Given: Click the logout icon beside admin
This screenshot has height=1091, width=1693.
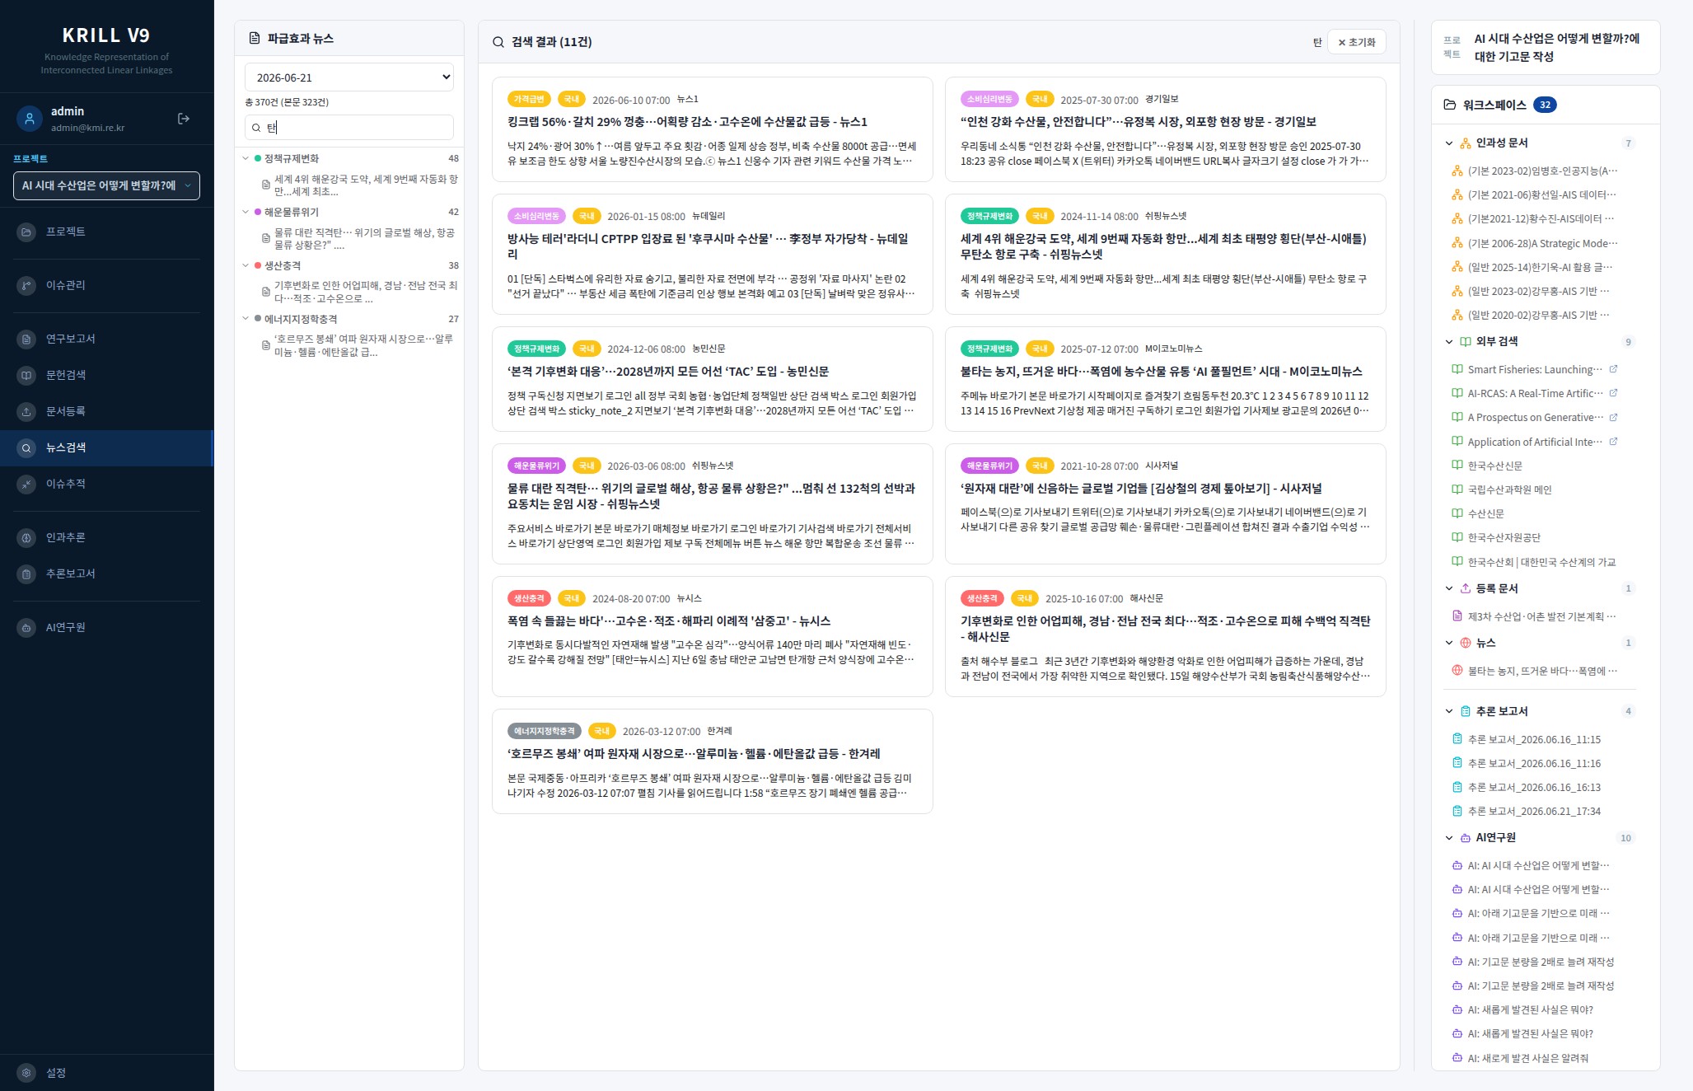Looking at the screenshot, I should [184, 119].
